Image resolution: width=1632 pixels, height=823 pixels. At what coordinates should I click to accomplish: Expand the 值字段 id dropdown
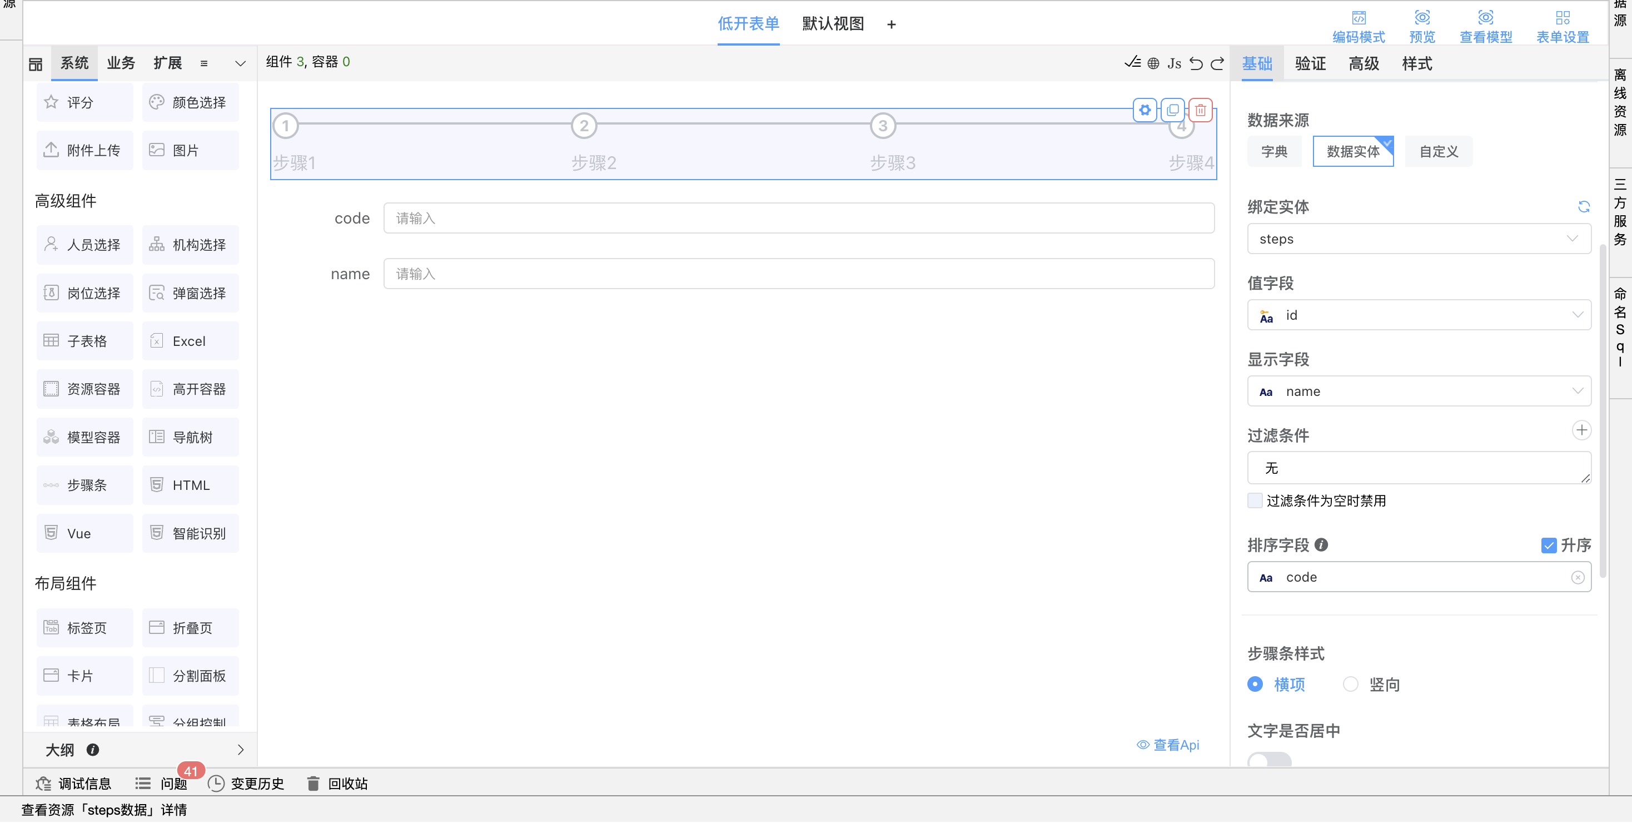pos(1418,315)
